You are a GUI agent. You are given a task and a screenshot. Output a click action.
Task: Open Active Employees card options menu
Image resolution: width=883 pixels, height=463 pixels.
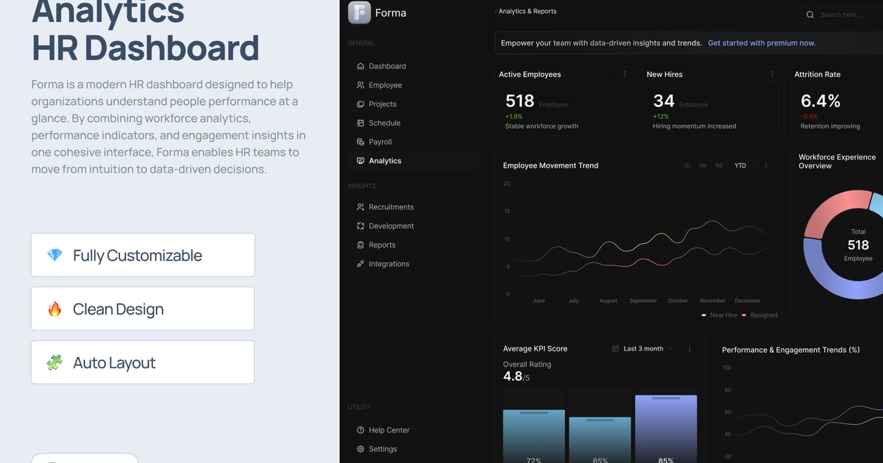click(x=625, y=74)
